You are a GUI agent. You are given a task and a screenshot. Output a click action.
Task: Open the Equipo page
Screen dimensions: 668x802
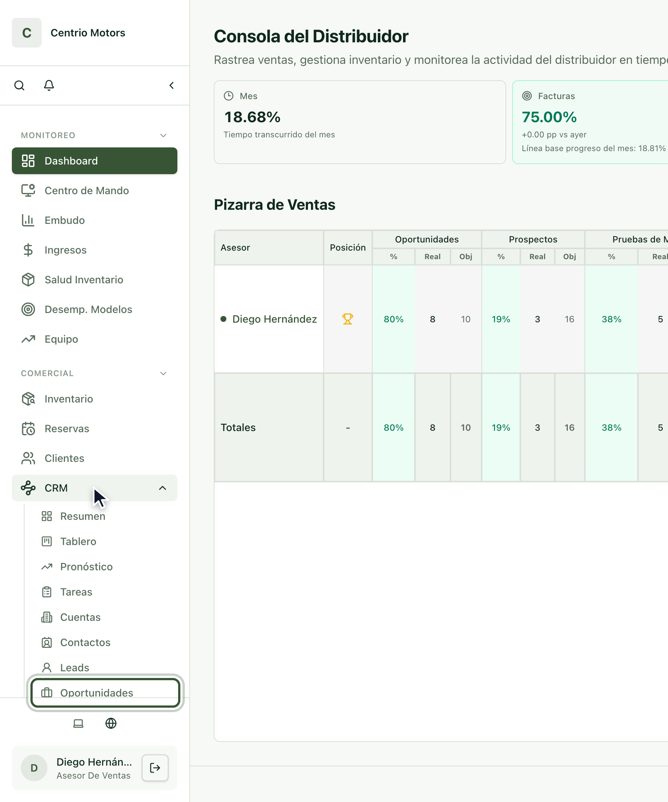(x=95, y=339)
